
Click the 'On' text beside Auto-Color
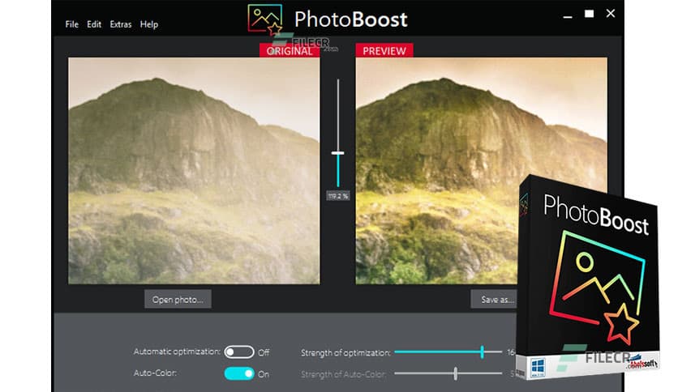tap(264, 374)
